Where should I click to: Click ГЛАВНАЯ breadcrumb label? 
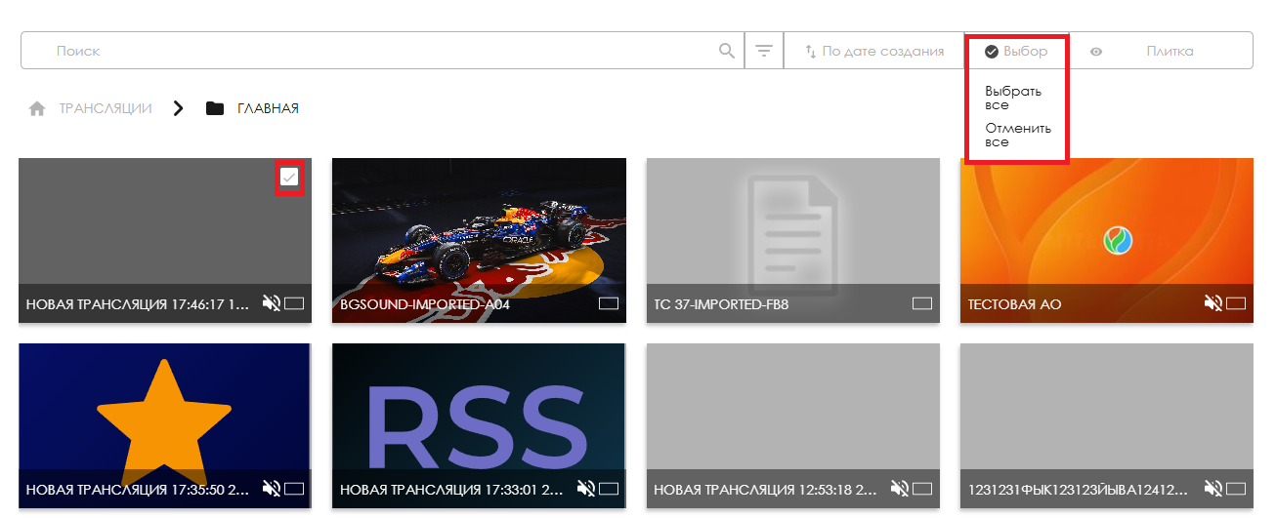[268, 108]
